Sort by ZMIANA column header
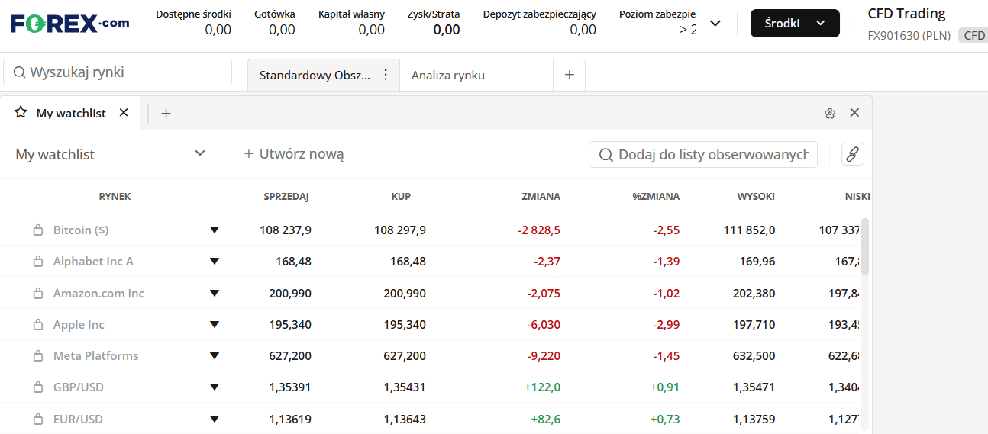 point(541,196)
